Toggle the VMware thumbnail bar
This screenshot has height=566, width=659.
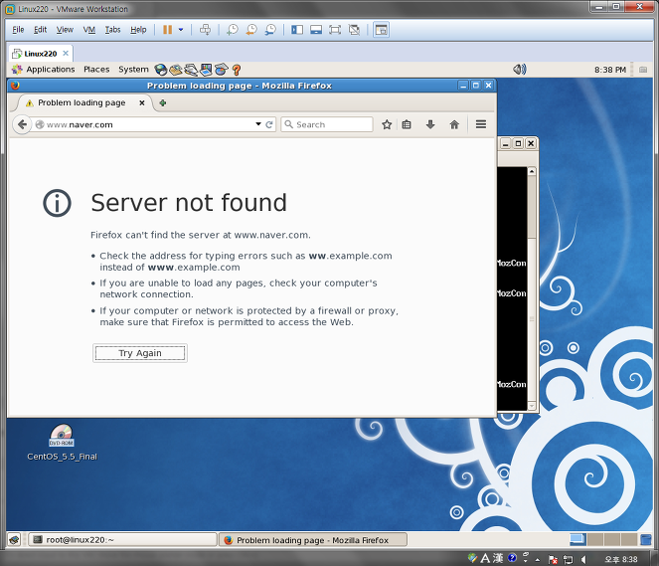pos(316,30)
